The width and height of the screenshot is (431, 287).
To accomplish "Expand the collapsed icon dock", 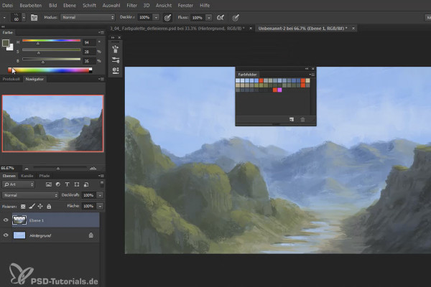I will [x=113, y=37].
